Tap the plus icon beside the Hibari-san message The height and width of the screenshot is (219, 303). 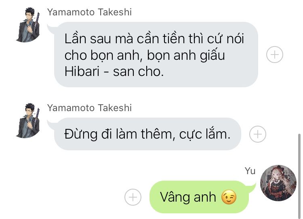275,55
